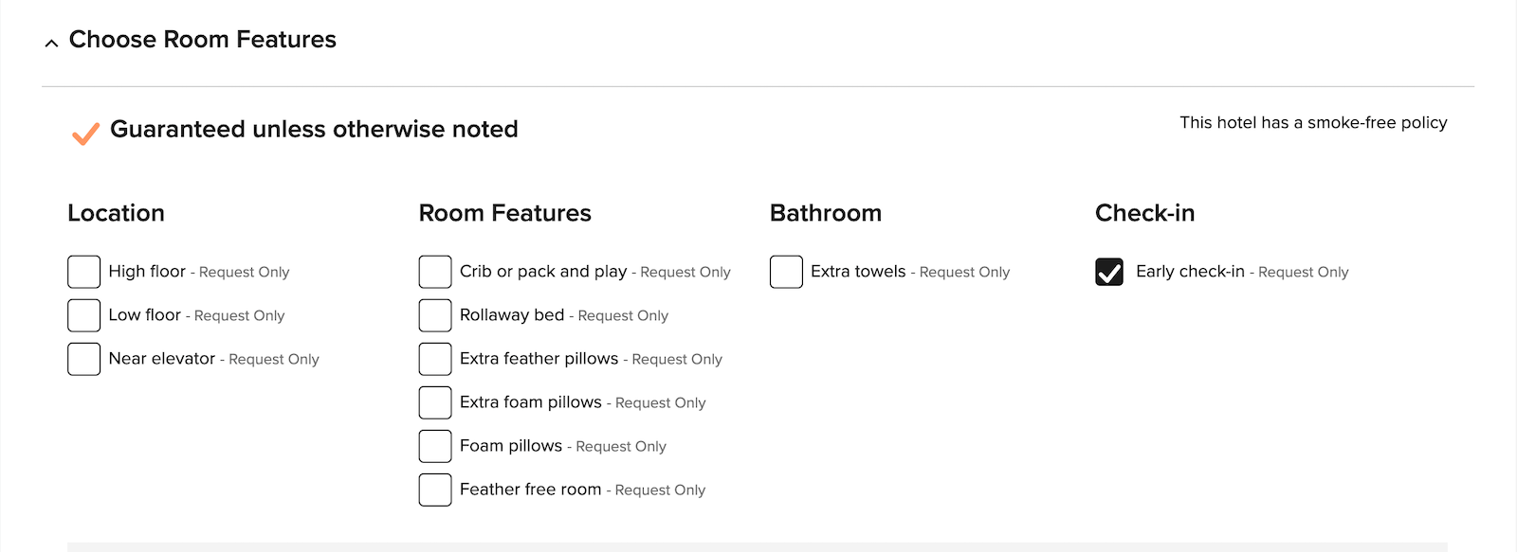Click the orange checkmark icon
The width and height of the screenshot is (1517, 552).
pyautogui.click(x=84, y=133)
